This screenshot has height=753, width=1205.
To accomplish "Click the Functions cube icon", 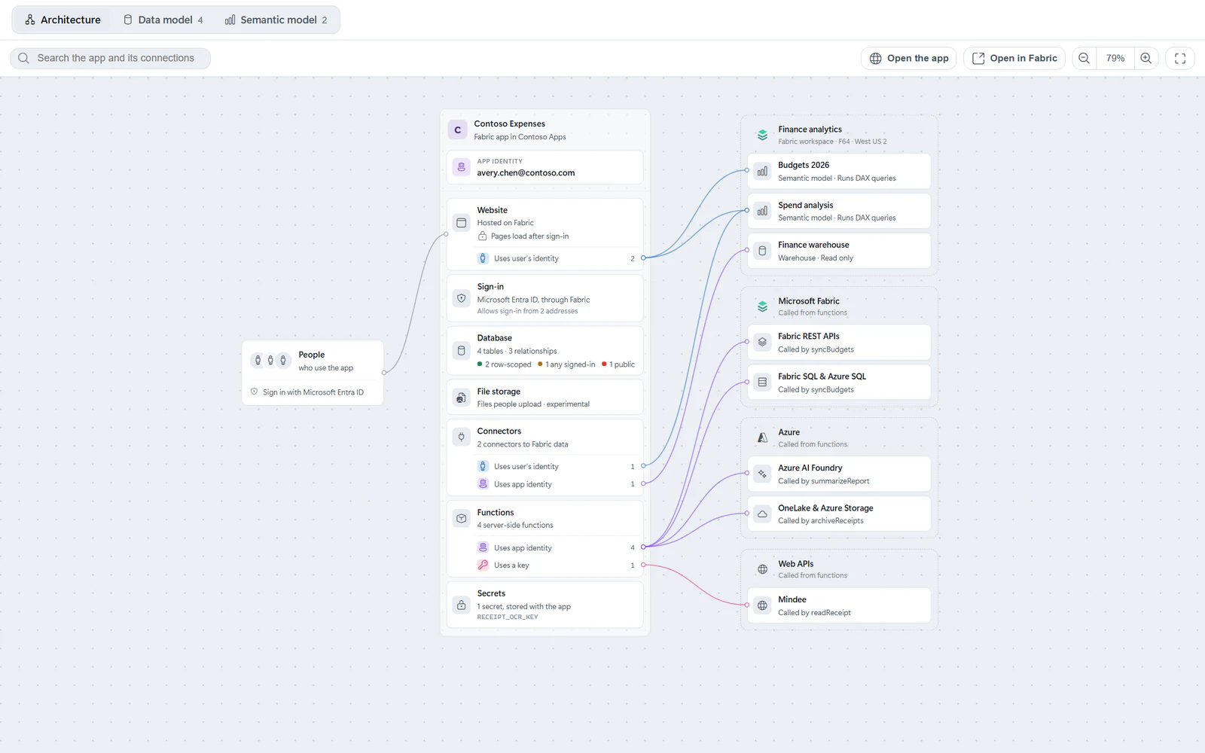I will coord(462,518).
